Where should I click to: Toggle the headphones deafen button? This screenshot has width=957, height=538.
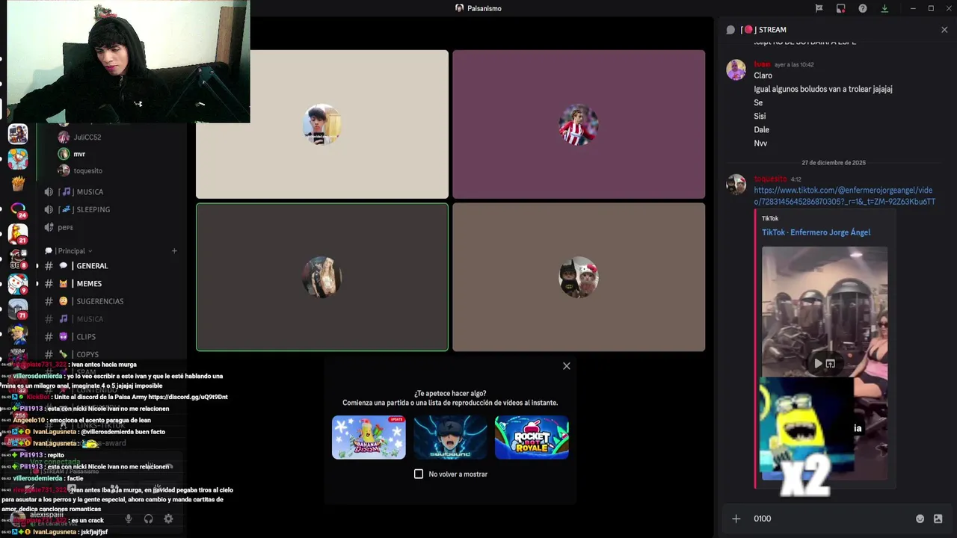pyautogui.click(x=148, y=519)
